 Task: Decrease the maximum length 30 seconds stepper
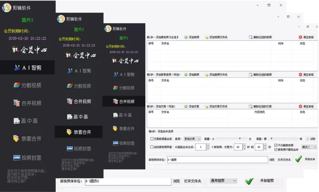(265, 149)
